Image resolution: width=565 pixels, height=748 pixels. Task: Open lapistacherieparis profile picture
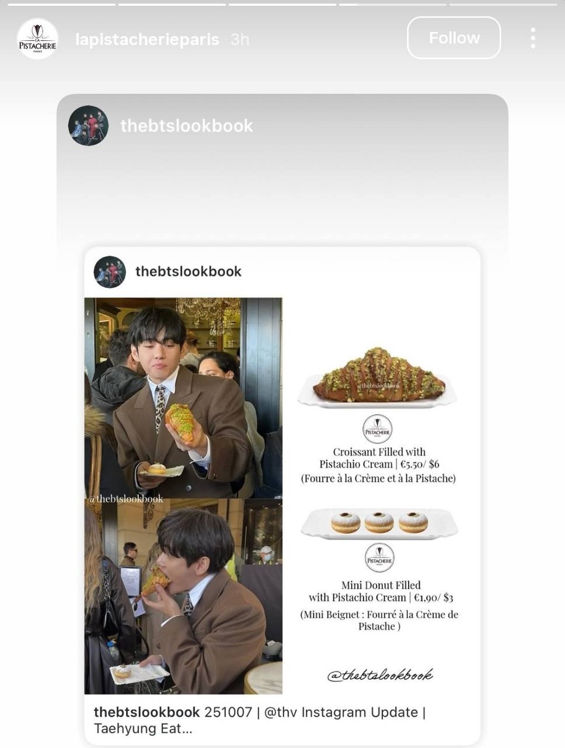coord(37,39)
